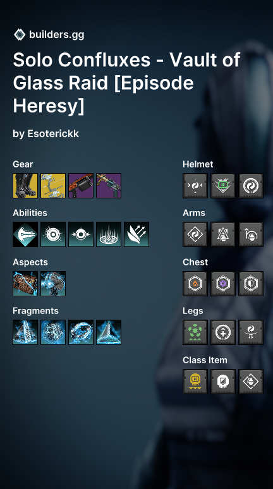Click the orange flame Chest mod
Image resolution: width=273 pixels, height=489 pixels.
(195, 284)
